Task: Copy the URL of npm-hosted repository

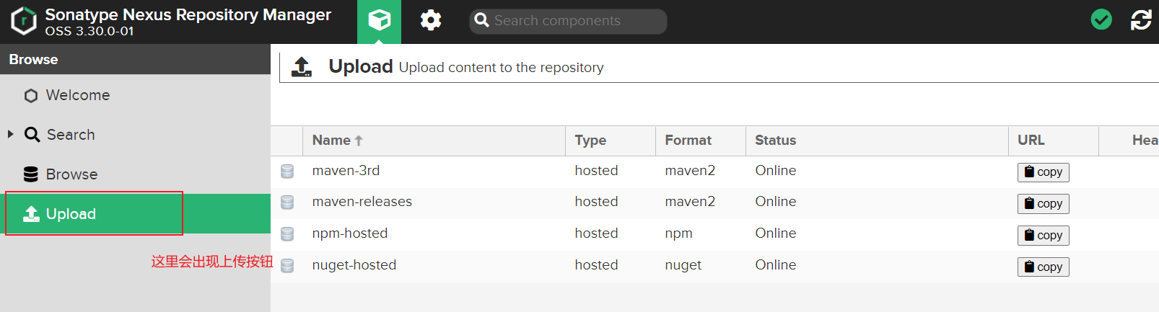Action: [x=1043, y=236]
